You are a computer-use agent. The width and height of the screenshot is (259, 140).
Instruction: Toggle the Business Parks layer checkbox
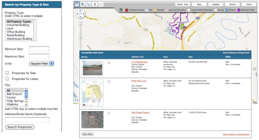click(239, 10)
